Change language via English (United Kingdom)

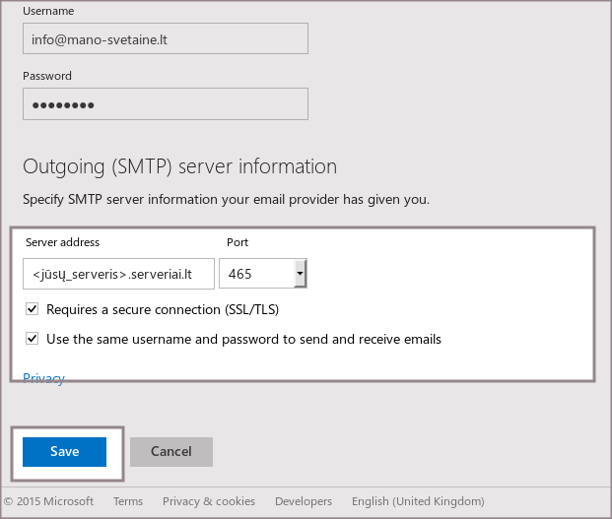(x=418, y=501)
